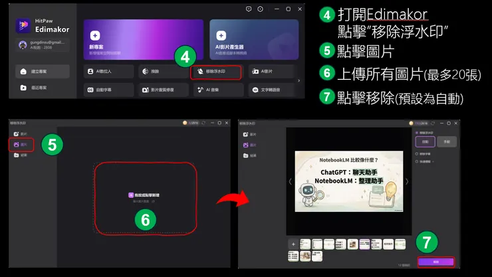Click the credits coin in the loaded watermark window

[x=411, y=123]
